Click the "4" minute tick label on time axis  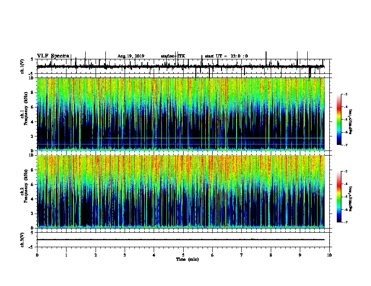point(154,255)
